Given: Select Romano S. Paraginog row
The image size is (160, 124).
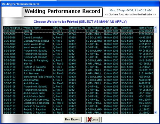Looking at the screenshot, I should [78, 61].
